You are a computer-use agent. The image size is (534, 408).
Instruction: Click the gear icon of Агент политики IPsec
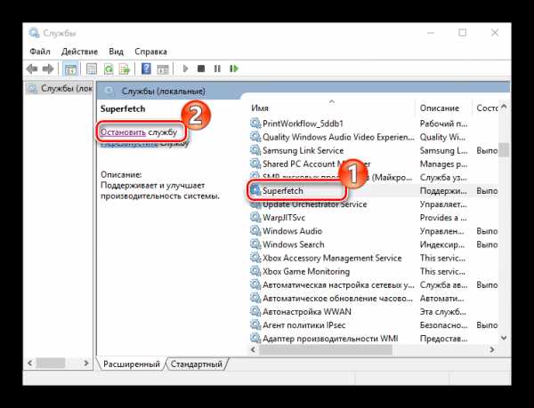click(x=255, y=325)
